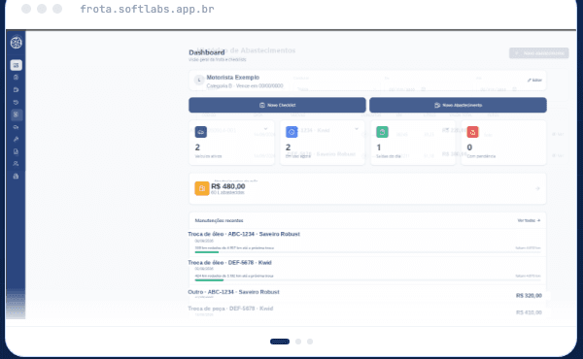Select Troca de óleo · DEF-5678 · Kwid

[x=229, y=263]
